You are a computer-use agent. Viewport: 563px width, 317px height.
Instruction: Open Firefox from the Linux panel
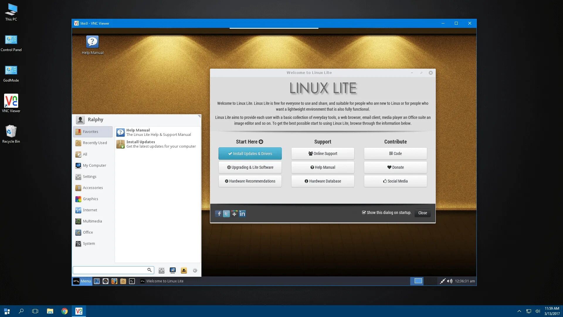pos(114,281)
